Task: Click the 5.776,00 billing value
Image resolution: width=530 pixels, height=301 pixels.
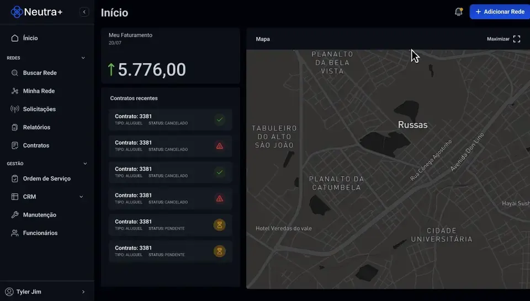Action: point(152,69)
